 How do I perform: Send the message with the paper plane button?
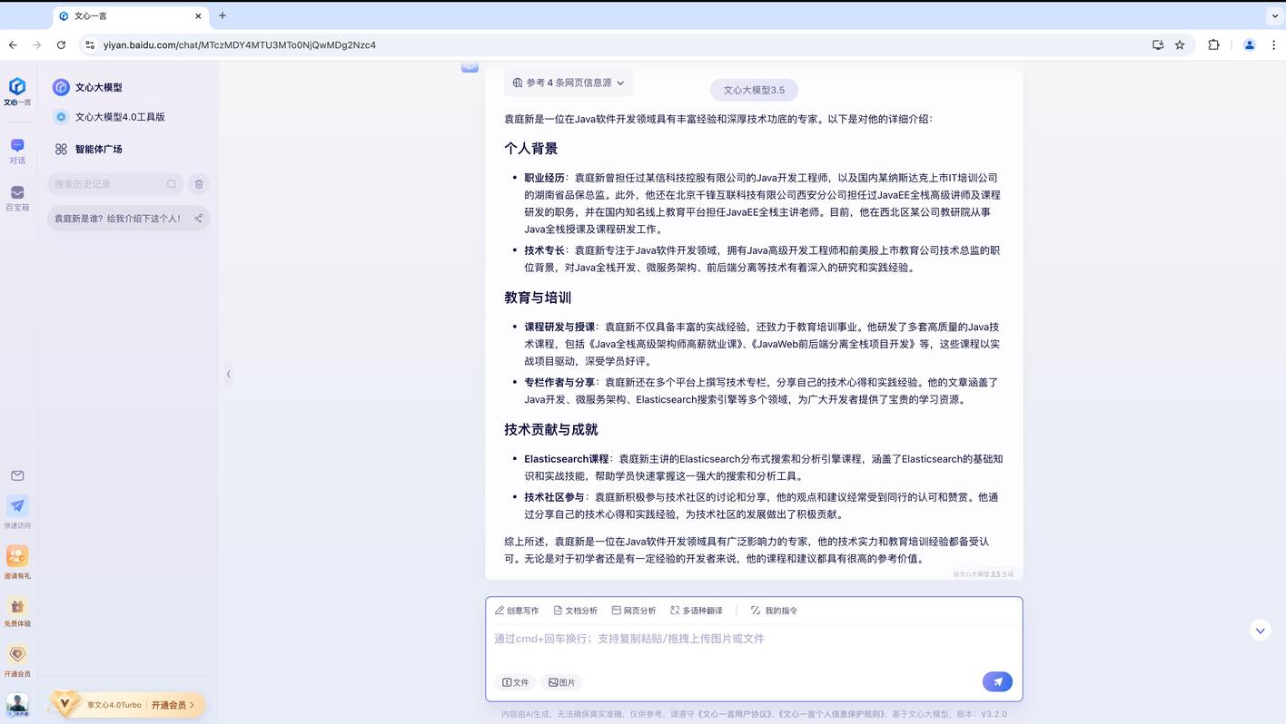997,682
